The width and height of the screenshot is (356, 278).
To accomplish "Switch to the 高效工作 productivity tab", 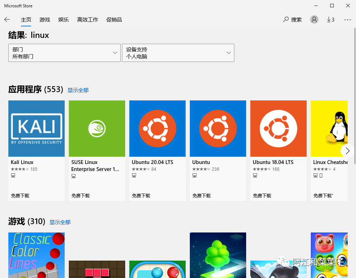I will click(88, 20).
